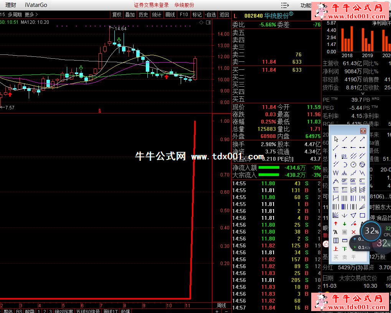Click the 买一 quote row label

(238, 70)
